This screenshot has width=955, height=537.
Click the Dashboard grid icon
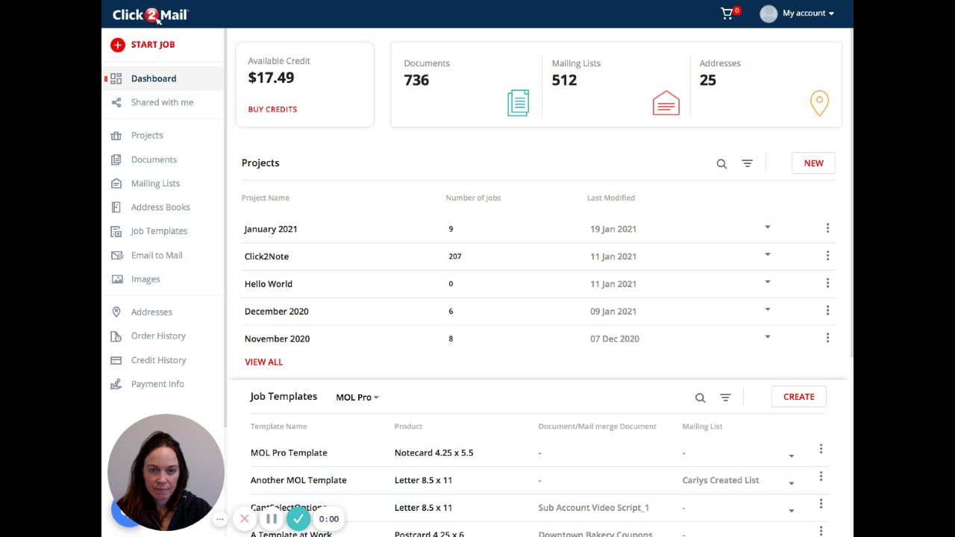point(116,78)
